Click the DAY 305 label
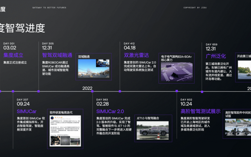Screen dimensions: 251x157 [x=48, y=44]
